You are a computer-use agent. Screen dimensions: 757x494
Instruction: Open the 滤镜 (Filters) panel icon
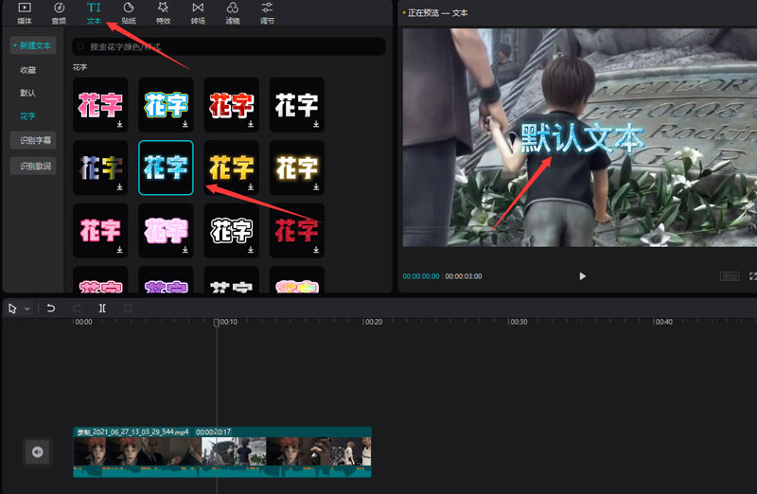(x=233, y=12)
